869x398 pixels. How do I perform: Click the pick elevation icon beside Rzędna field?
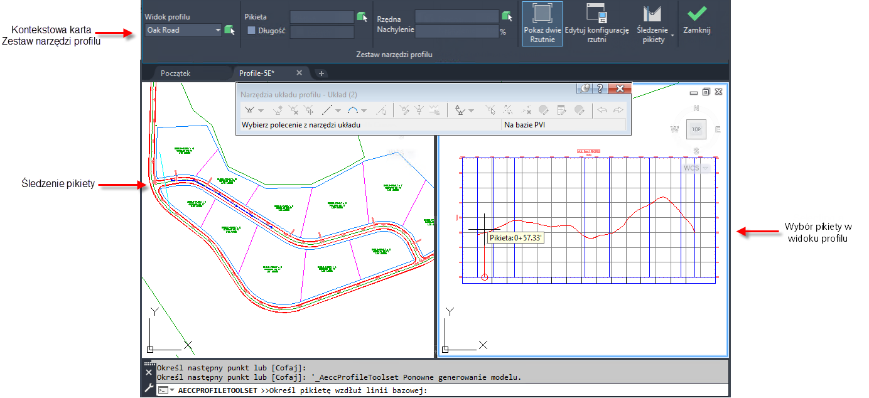[507, 16]
